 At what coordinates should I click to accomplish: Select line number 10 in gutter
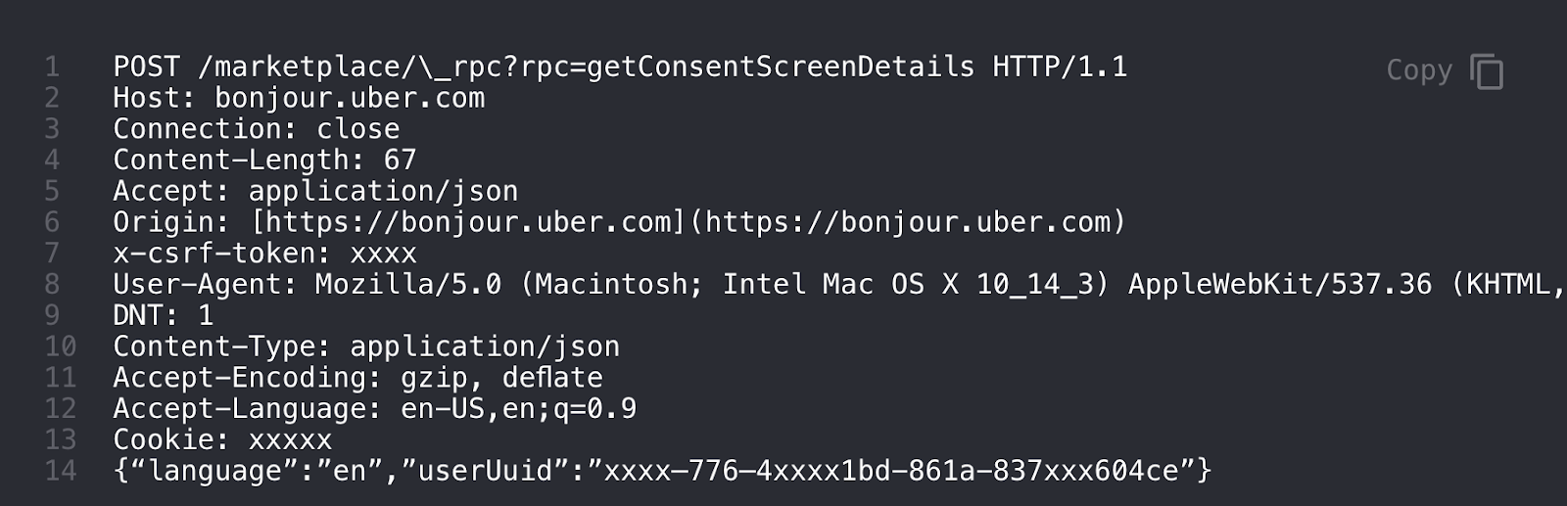point(60,346)
